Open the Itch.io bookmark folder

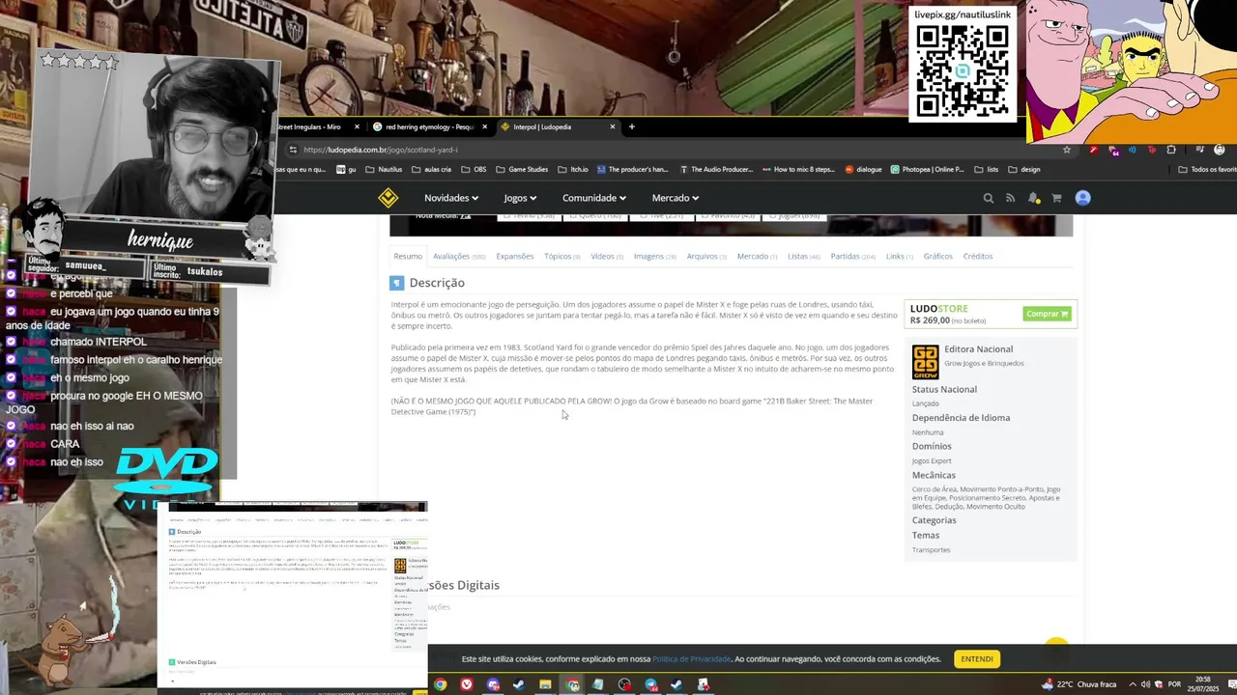[572, 169]
